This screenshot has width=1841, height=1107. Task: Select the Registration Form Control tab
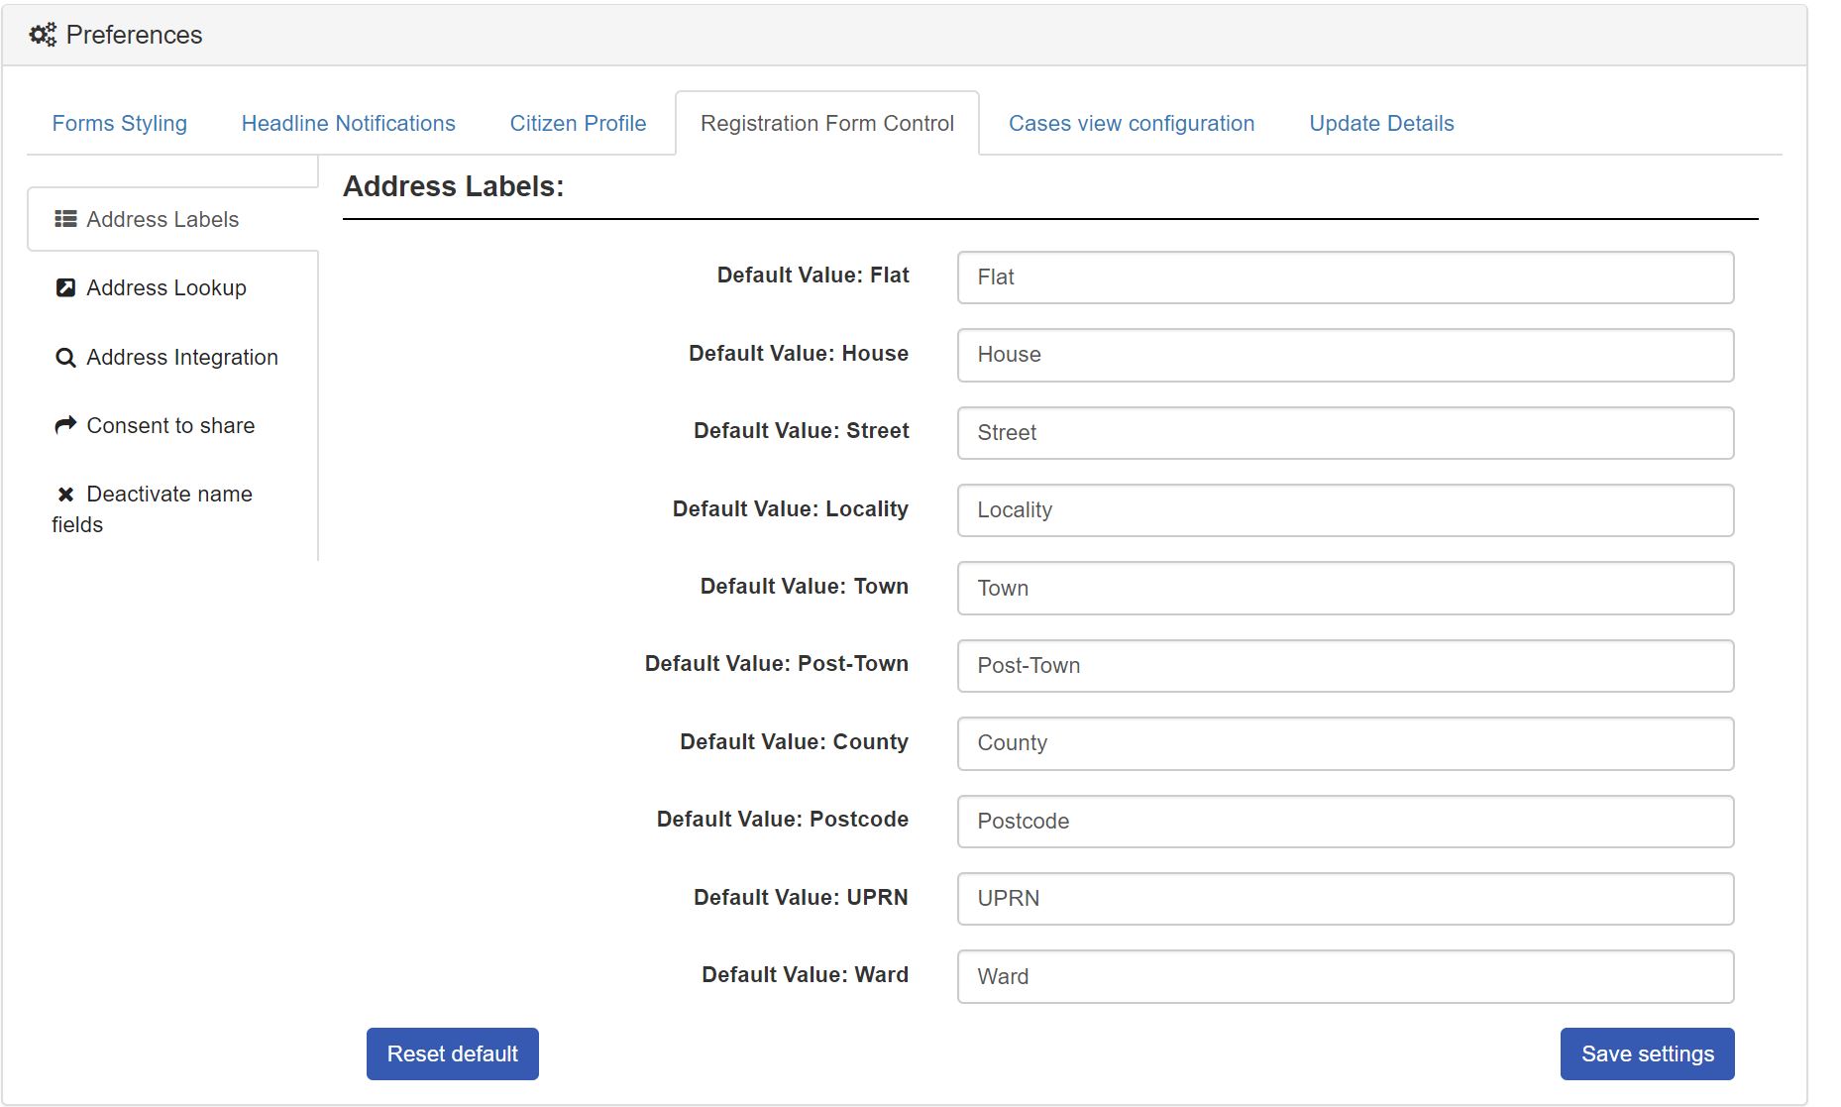pos(826,123)
